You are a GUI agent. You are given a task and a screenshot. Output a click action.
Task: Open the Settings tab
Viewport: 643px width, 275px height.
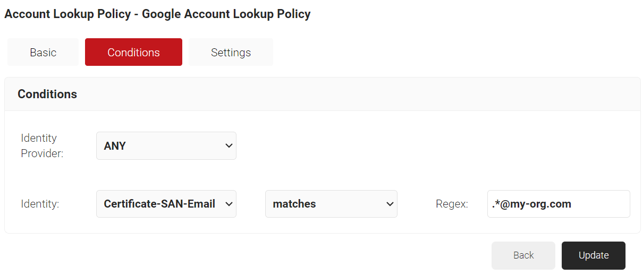coord(231,52)
